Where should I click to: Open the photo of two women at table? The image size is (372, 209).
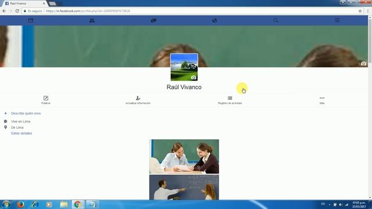[x=184, y=156]
